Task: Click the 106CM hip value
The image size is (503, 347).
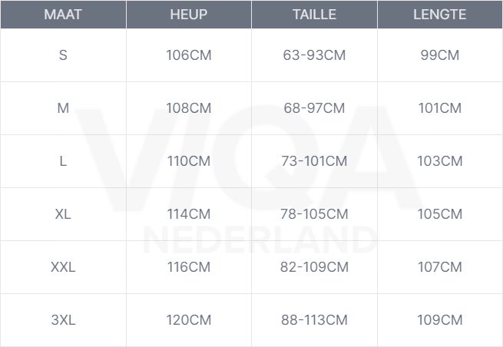Action: coord(188,55)
